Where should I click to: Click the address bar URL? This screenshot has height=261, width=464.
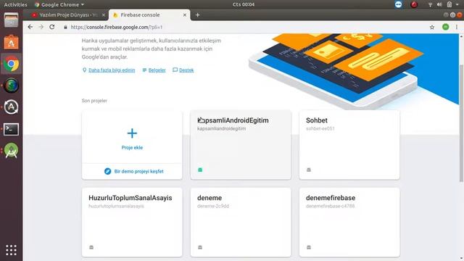[x=117, y=27]
